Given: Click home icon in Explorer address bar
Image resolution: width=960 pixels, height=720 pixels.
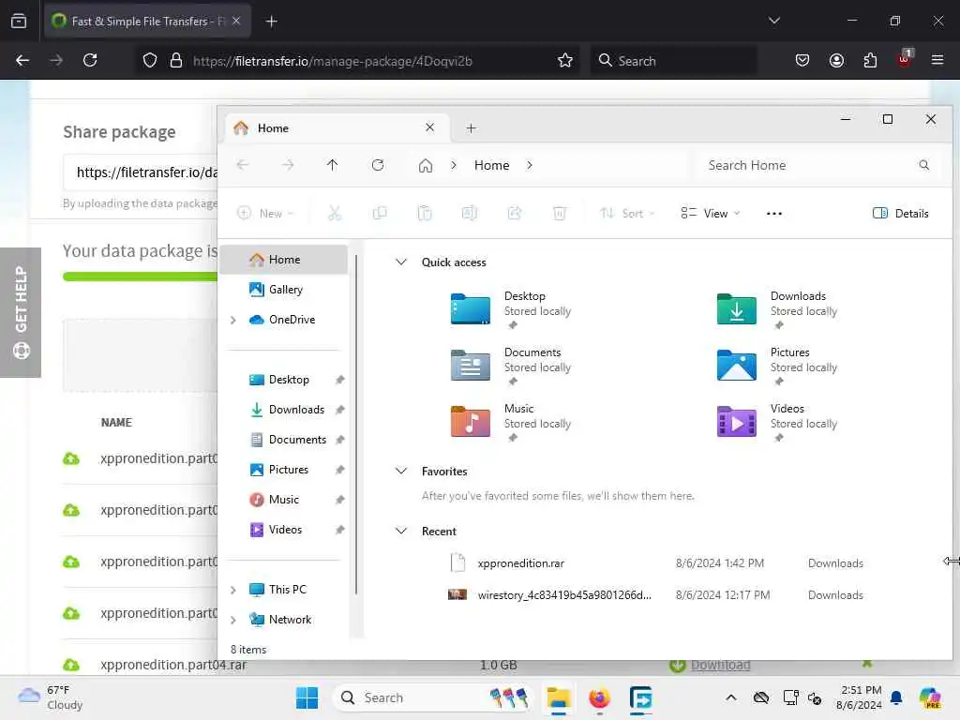Looking at the screenshot, I should point(426,165).
